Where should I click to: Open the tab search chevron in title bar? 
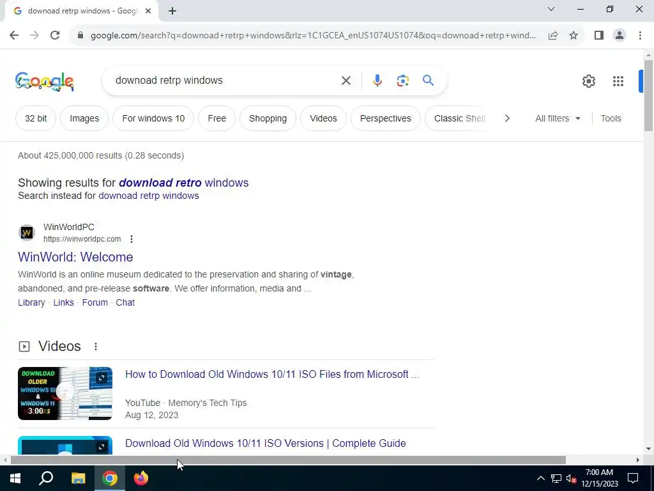click(x=551, y=9)
